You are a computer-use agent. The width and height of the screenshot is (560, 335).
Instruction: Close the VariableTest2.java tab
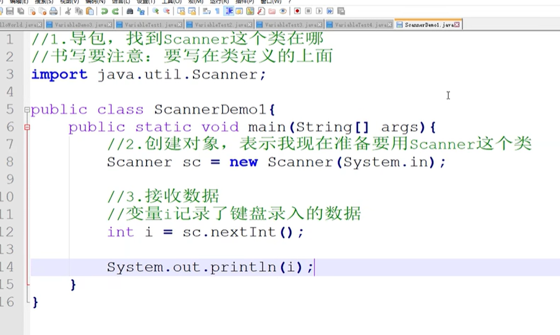[x=249, y=25]
